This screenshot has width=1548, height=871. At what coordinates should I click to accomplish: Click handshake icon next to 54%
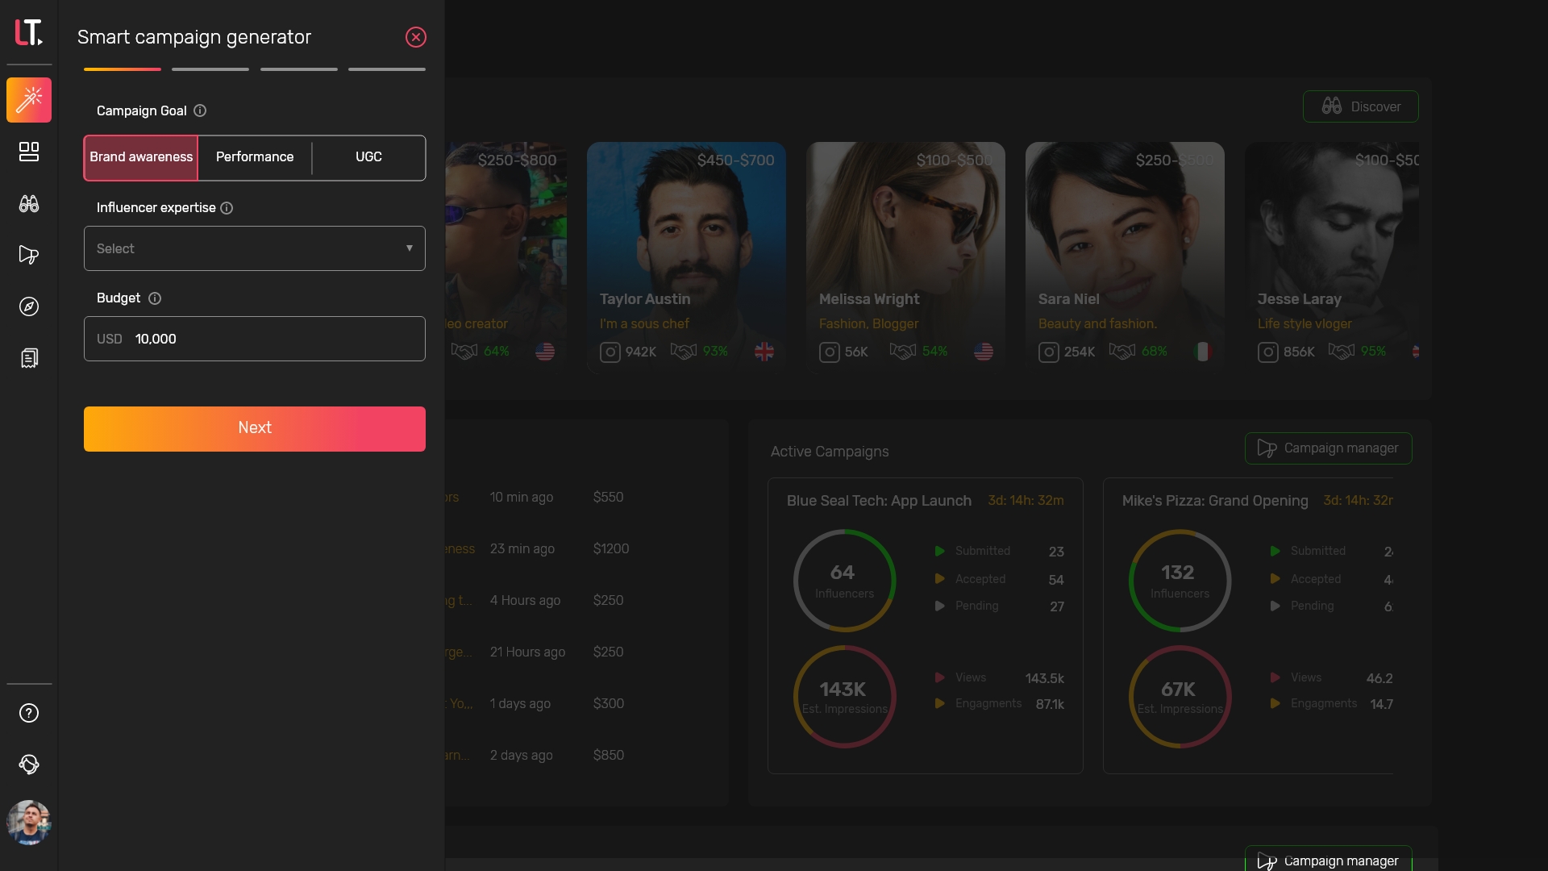coord(903,352)
